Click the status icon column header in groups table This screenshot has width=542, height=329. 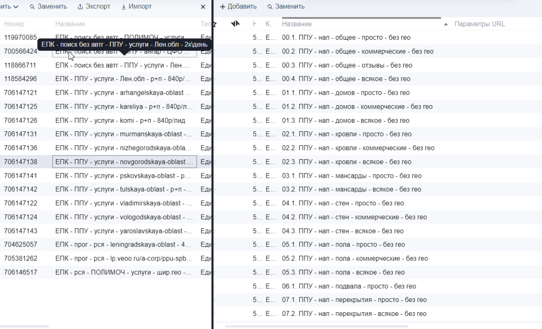click(235, 24)
